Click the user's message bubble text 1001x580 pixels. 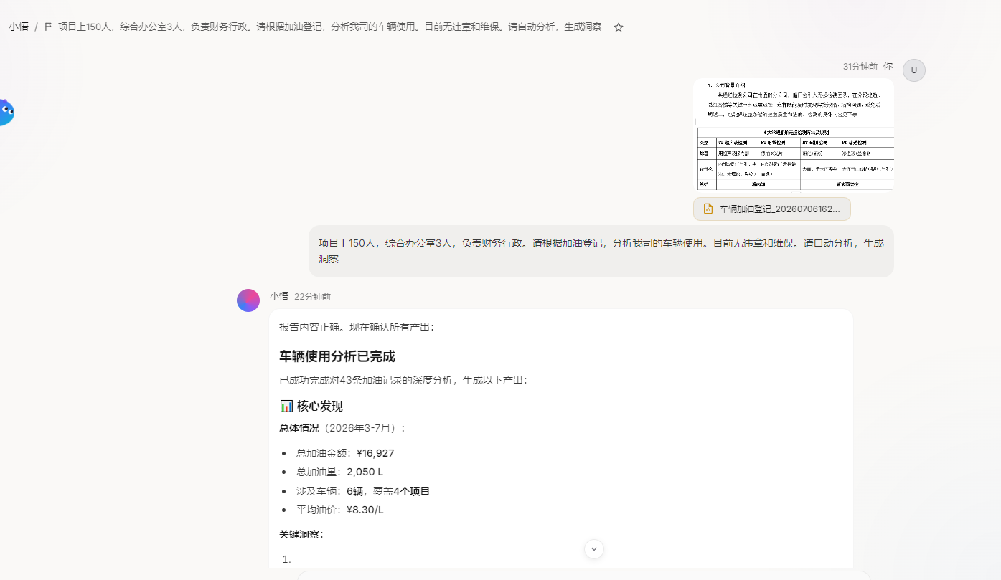[601, 251]
